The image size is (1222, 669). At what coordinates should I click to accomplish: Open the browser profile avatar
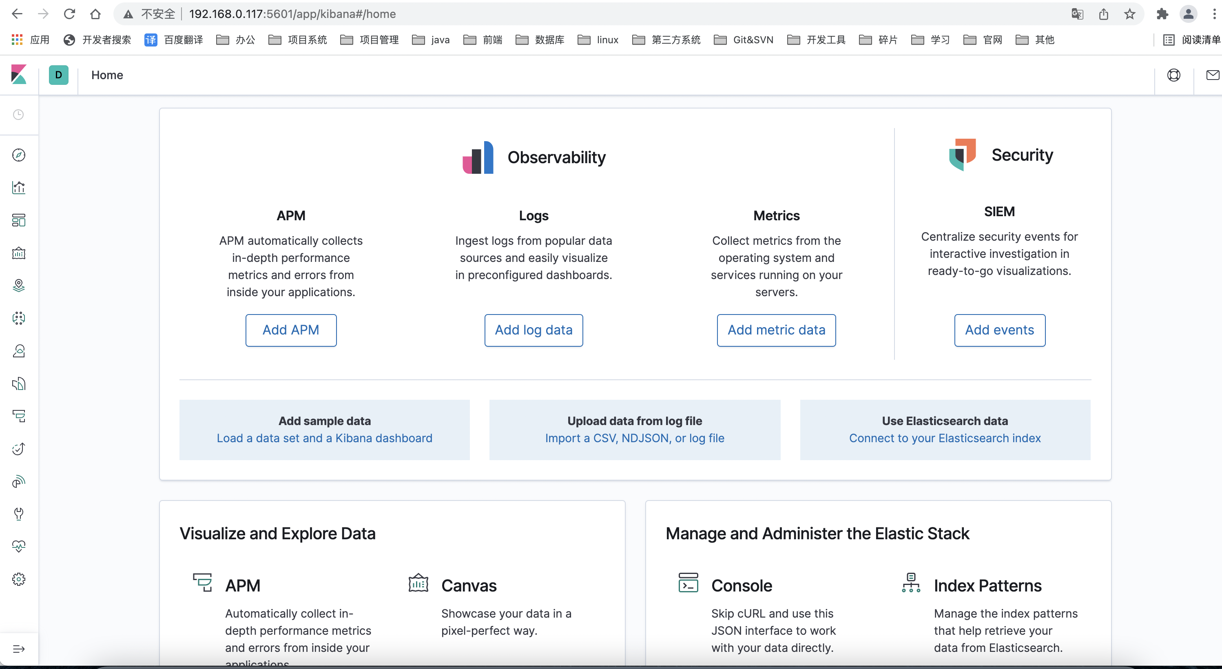point(1188,14)
